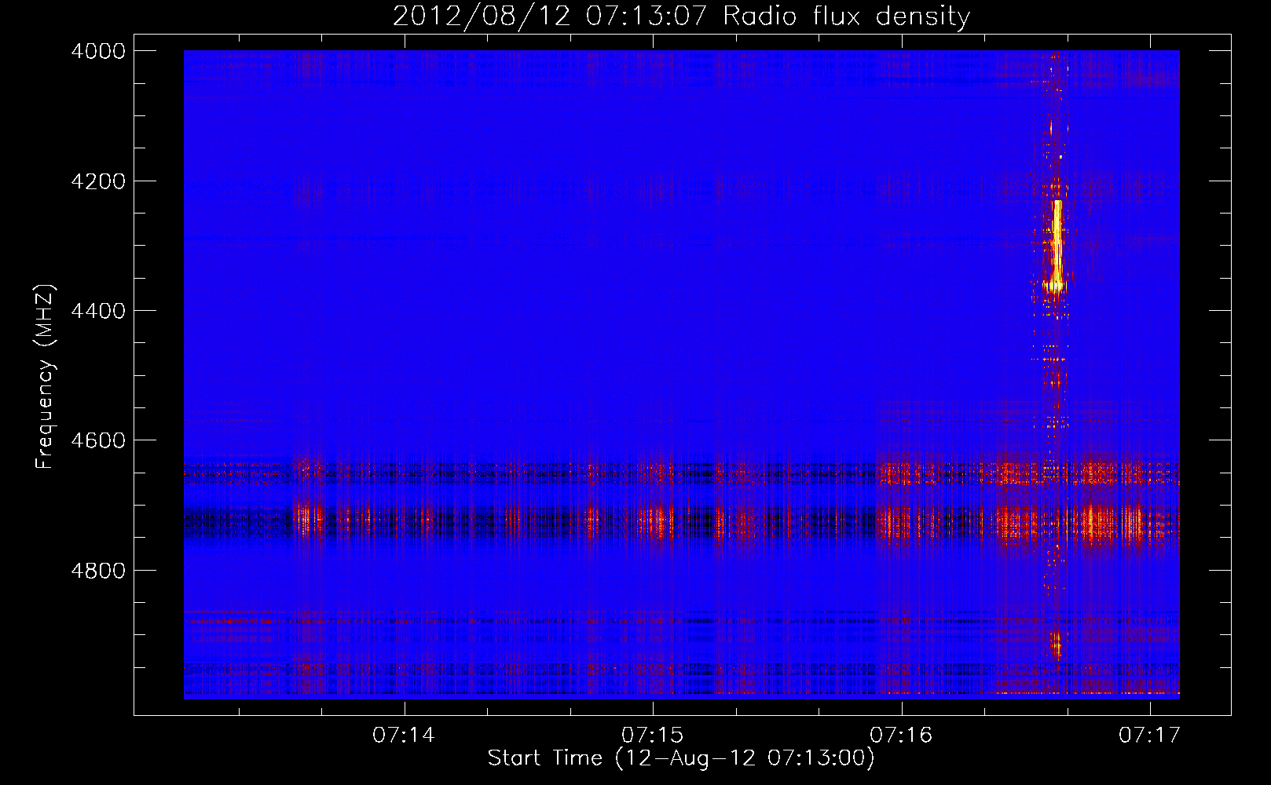Click the 4800 frequency tick label
1271x785 pixels.
[x=98, y=570]
